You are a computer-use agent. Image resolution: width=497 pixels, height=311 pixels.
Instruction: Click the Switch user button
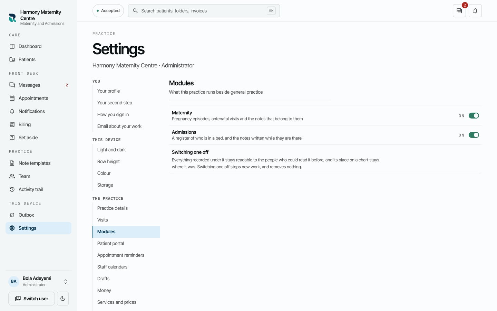click(31, 299)
